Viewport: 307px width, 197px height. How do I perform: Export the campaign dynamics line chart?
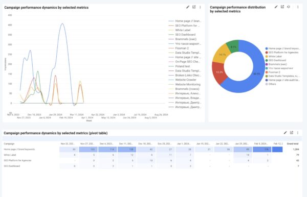click(x=194, y=7)
